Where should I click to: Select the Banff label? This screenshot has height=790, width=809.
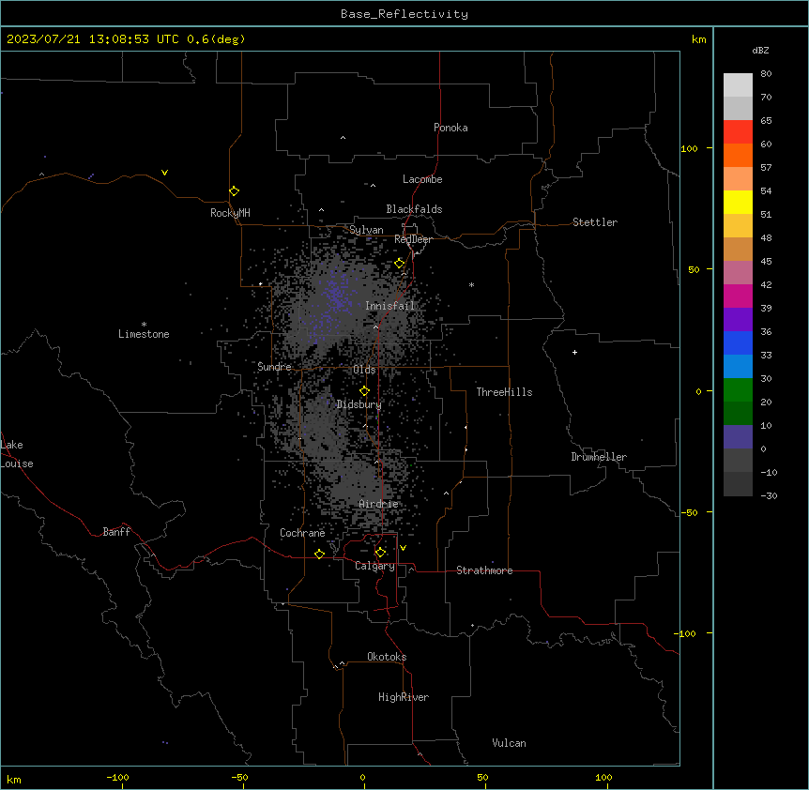(x=116, y=532)
